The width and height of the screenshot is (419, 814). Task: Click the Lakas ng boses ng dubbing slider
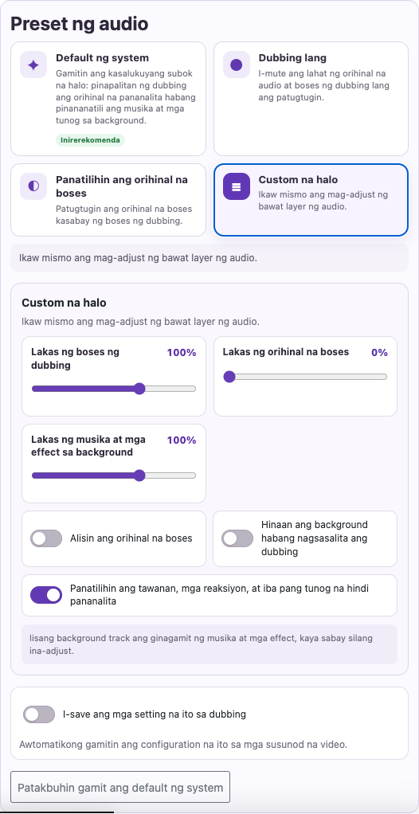coord(114,389)
